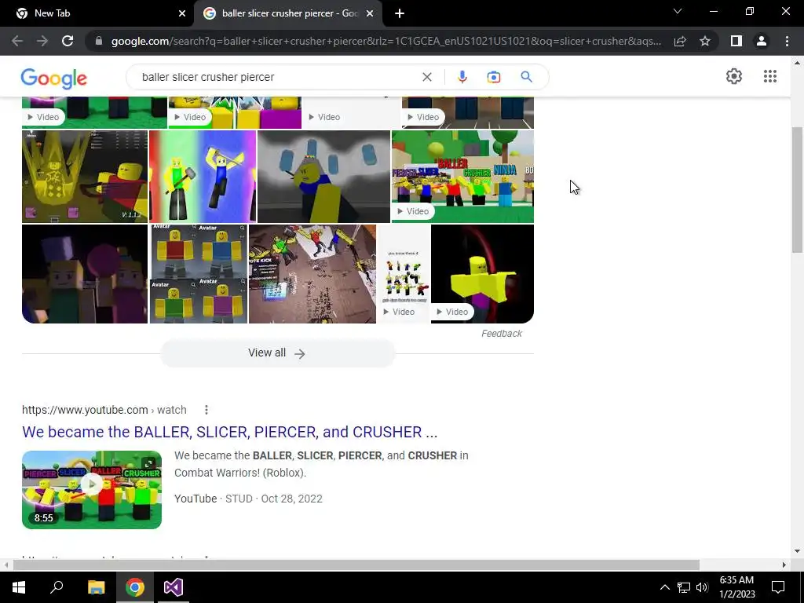This screenshot has width=804, height=603.
Task: Click the scrollbar down arrow
Action: point(797,551)
